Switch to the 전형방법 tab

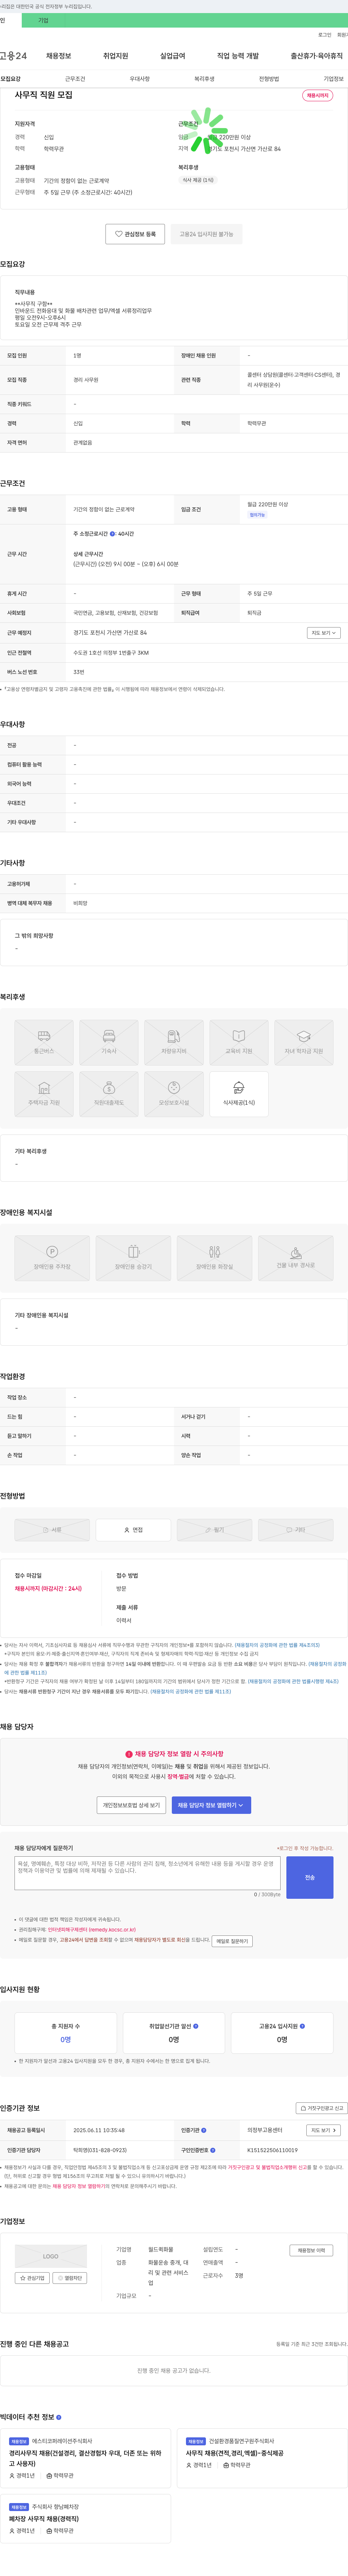tap(269, 79)
